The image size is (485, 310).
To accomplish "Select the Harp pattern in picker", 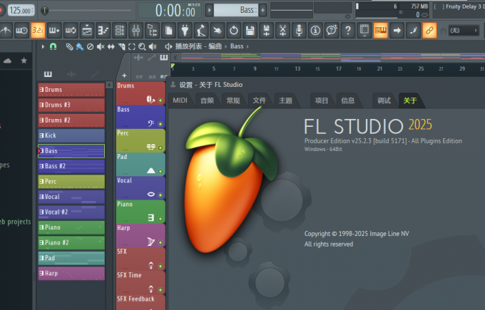I will [71, 273].
